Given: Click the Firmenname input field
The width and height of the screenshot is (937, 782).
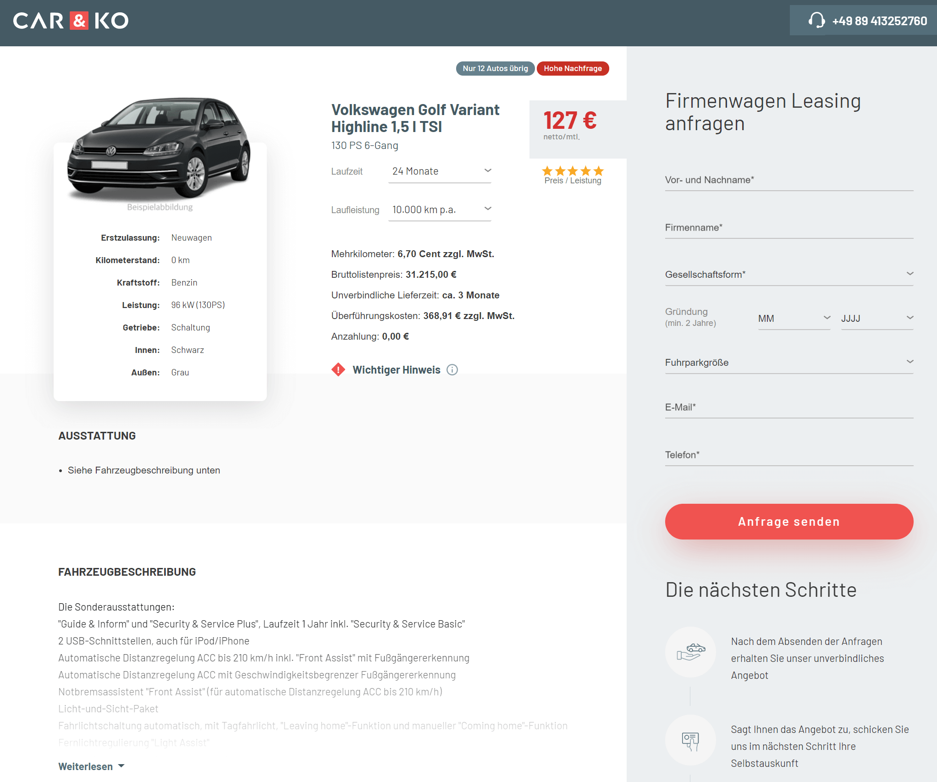Looking at the screenshot, I should (789, 228).
